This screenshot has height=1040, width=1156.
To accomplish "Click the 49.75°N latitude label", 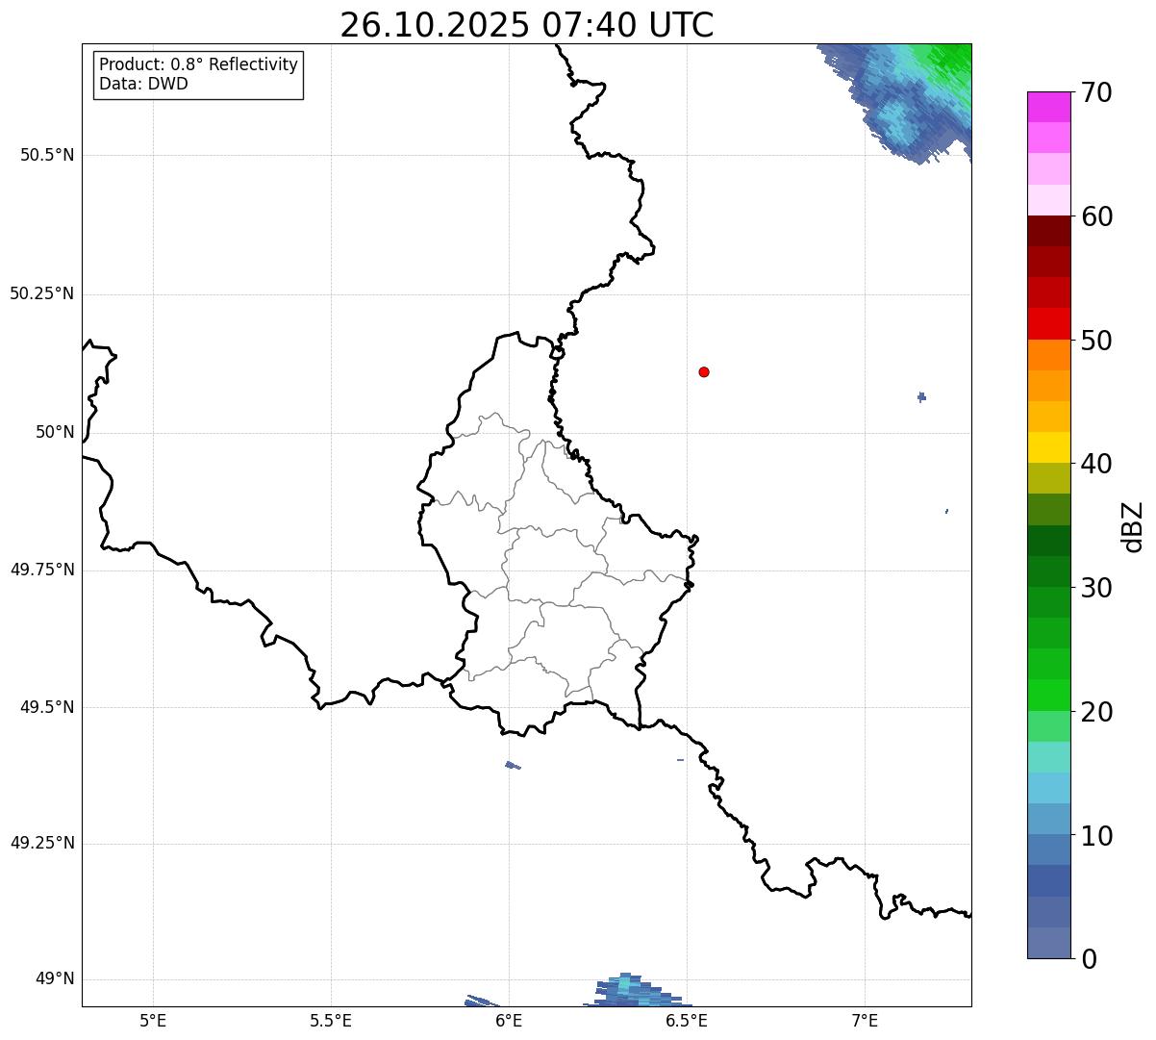I will click(42, 570).
